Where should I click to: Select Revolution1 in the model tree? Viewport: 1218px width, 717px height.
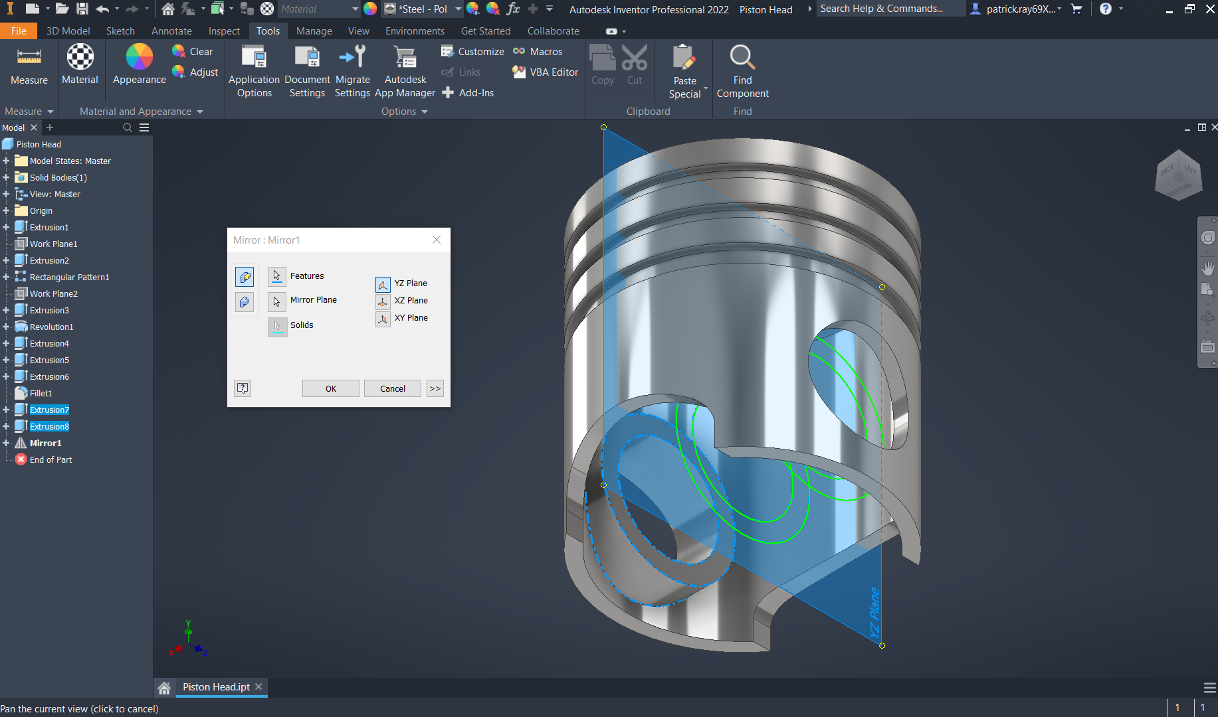click(51, 327)
